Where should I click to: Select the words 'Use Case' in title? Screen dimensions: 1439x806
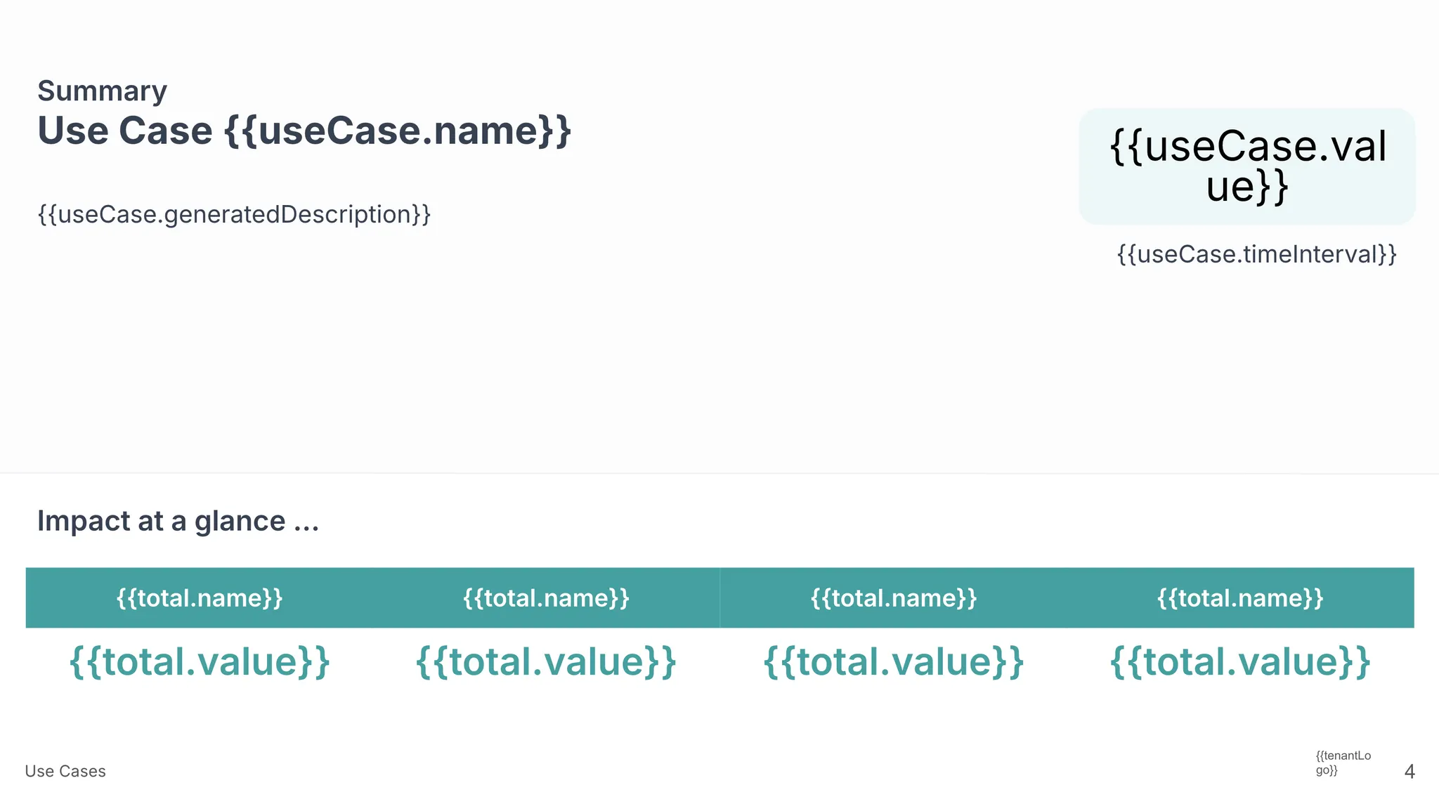pyautogui.click(x=125, y=131)
